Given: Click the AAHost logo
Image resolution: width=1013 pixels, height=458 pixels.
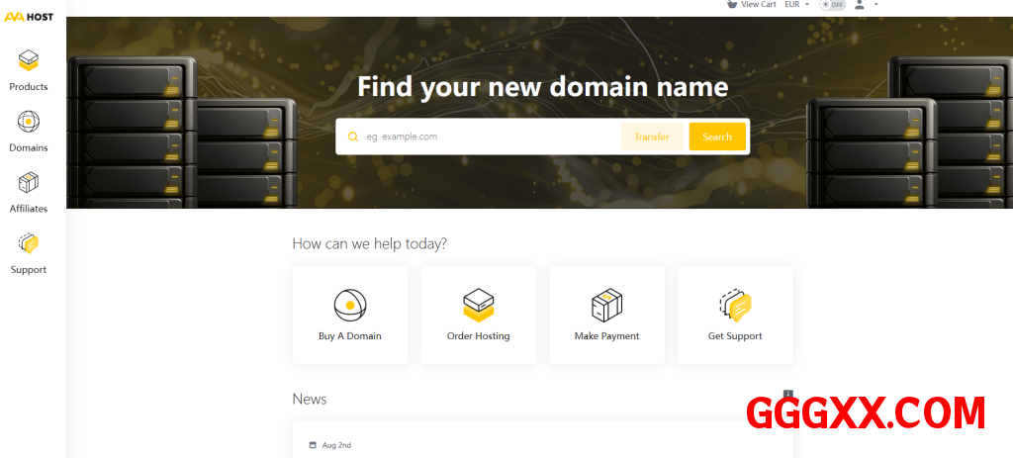Looking at the screenshot, I should (28, 17).
